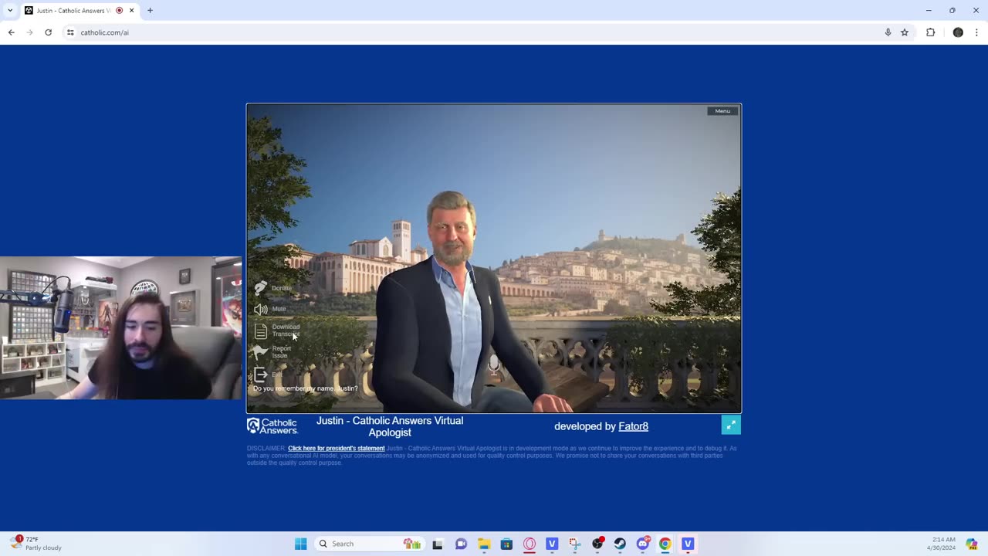
Task: Launch Opera browser from the taskbar
Action: pyautogui.click(x=530, y=544)
